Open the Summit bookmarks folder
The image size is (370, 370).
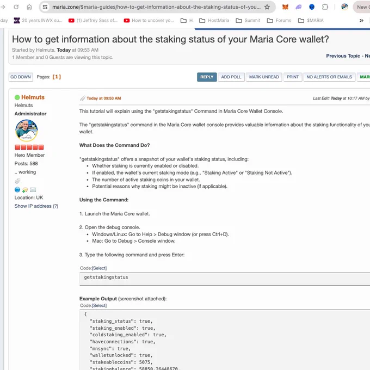point(248,21)
